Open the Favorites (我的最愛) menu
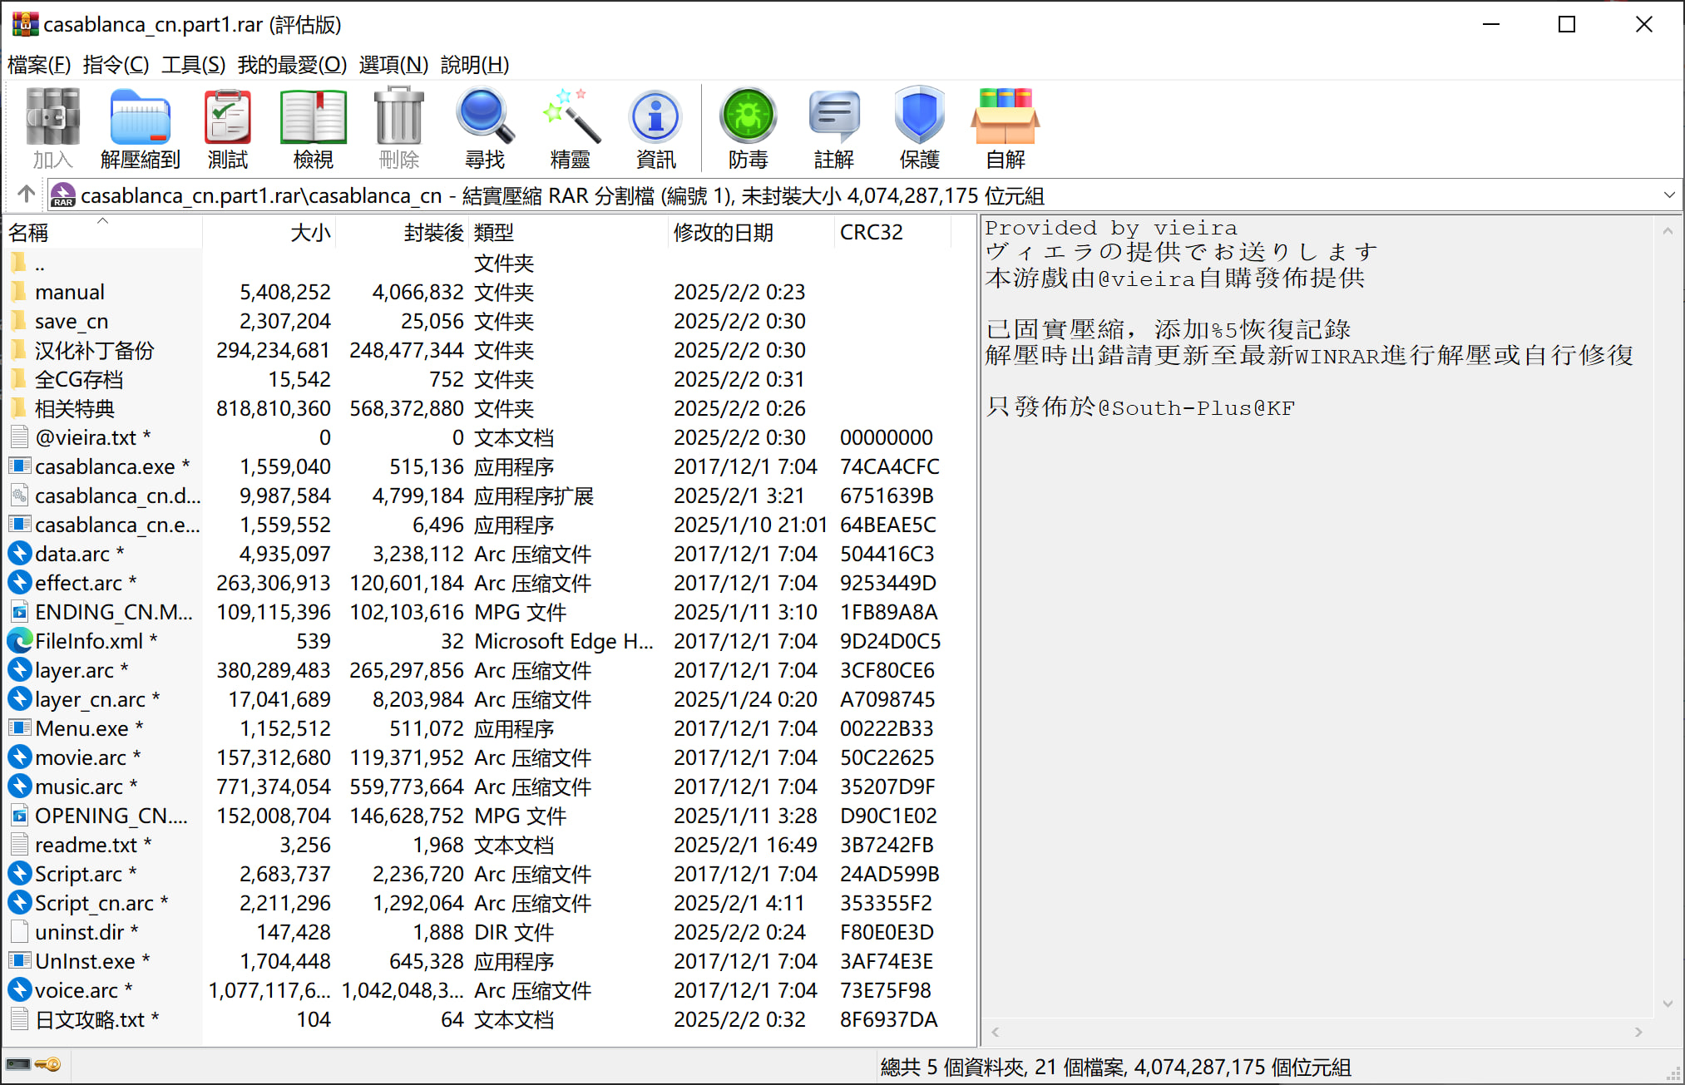Viewport: 1685px width, 1085px height. point(291,64)
